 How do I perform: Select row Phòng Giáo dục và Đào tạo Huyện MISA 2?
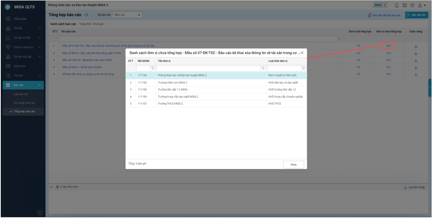(x=216, y=75)
